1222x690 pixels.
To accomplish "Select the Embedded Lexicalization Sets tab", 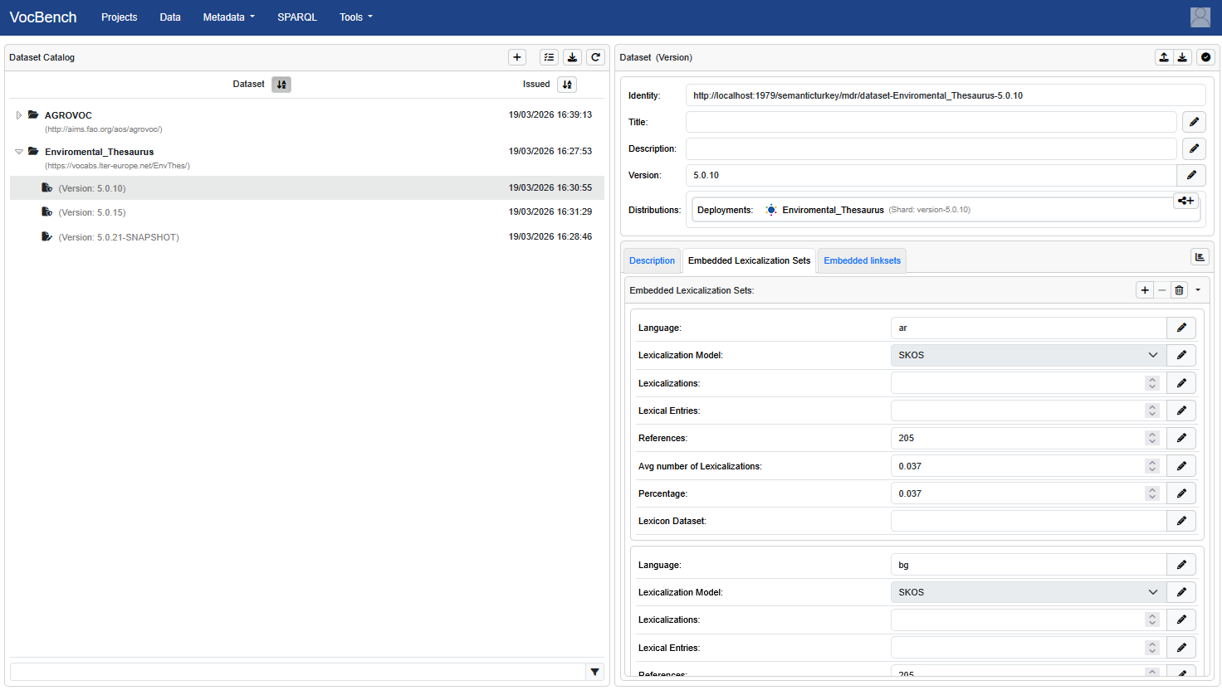I will (749, 260).
